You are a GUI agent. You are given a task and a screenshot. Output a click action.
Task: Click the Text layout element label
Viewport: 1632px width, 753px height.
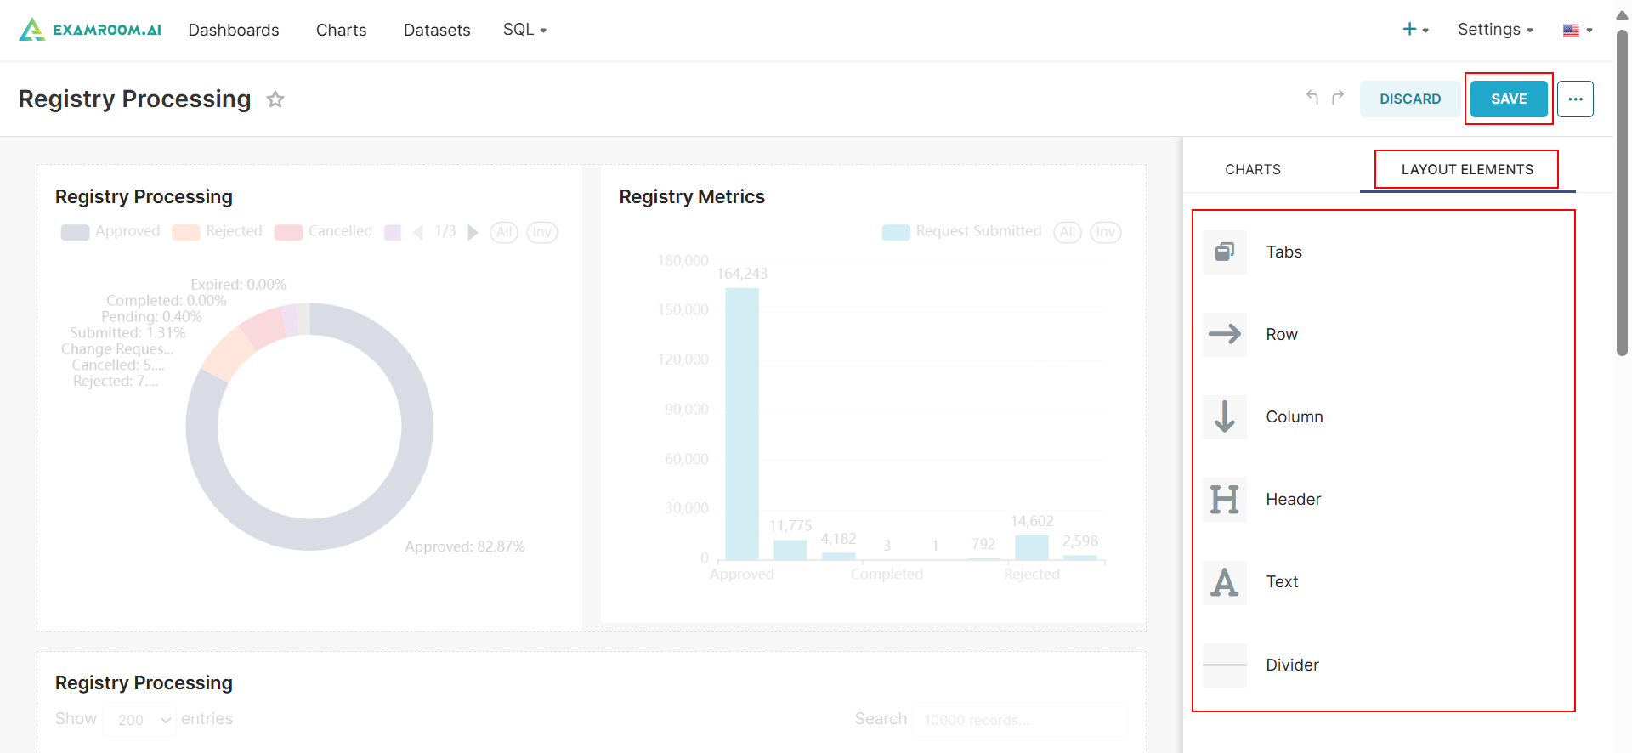click(x=1282, y=582)
